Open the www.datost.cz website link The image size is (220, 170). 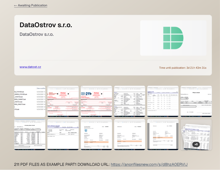[x=30, y=67]
